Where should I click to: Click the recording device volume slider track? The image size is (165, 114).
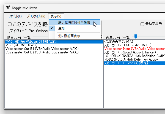pos(41,36)
